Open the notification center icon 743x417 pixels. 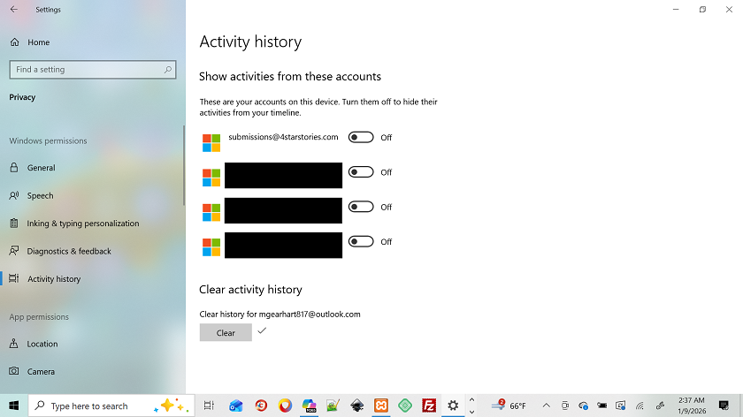coord(724,406)
